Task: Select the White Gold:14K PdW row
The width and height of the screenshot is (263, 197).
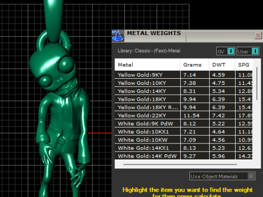Action: [x=184, y=156]
